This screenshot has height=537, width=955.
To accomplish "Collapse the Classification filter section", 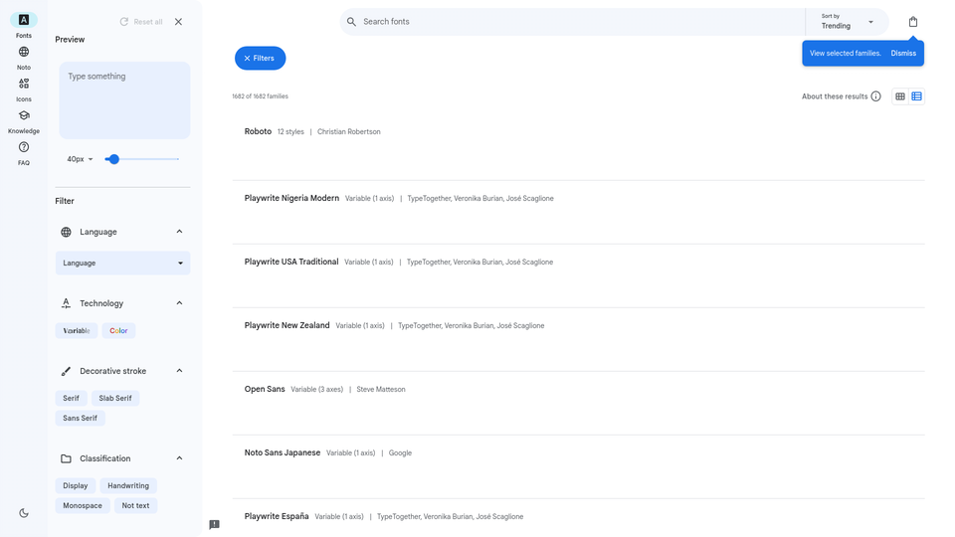I will click(x=179, y=457).
